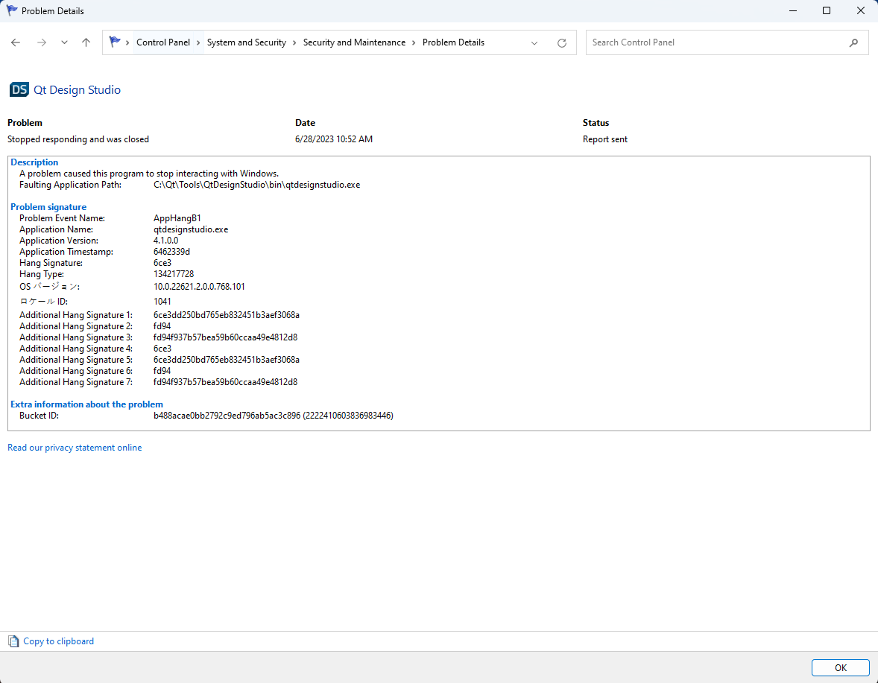Image resolution: width=878 pixels, height=683 pixels.
Task: Click the Report sent status text
Action: click(x=604, y=139)
